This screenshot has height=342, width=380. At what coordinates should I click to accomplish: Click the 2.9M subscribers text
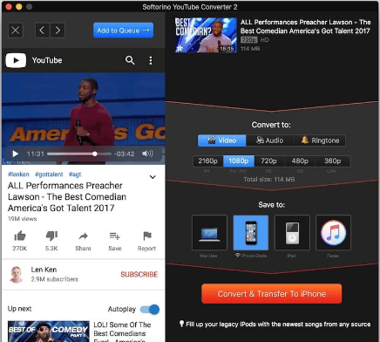coord(55,279)
